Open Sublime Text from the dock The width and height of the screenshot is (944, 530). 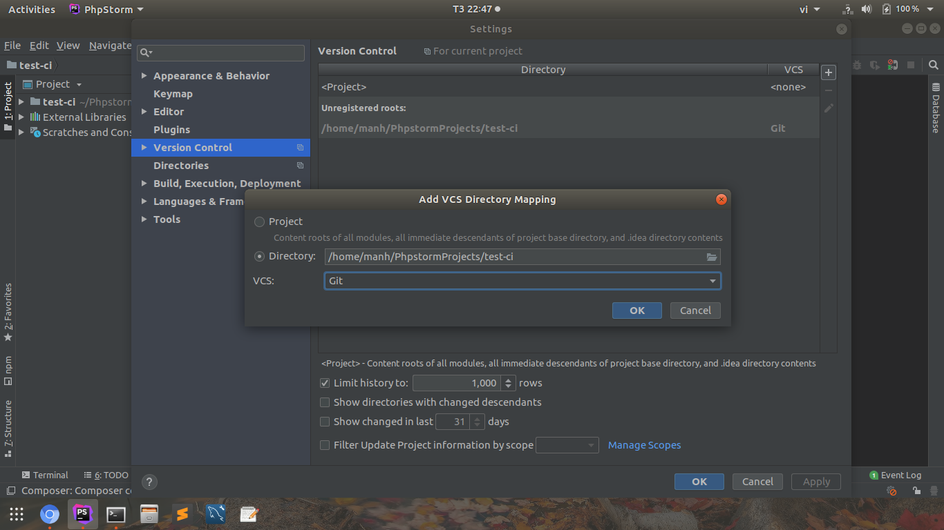click(182, 514)
